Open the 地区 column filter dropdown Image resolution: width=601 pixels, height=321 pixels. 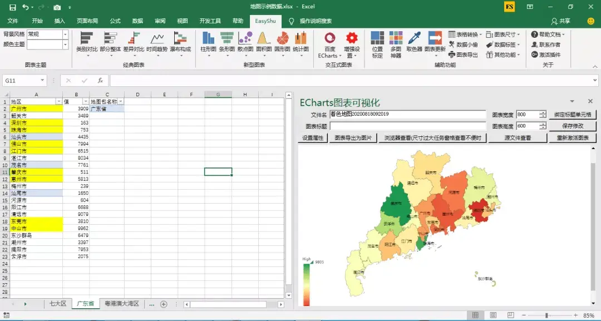tap(58, 101)
